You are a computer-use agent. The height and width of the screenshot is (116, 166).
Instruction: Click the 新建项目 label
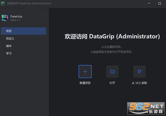(85, 83)
